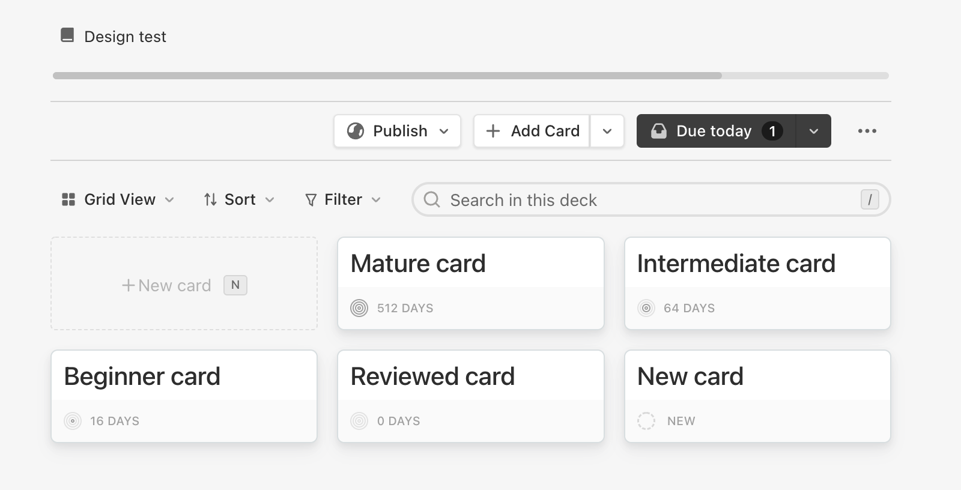961x490 pixels.
Task: Click the NEW status label
Action: click(681, 421)
